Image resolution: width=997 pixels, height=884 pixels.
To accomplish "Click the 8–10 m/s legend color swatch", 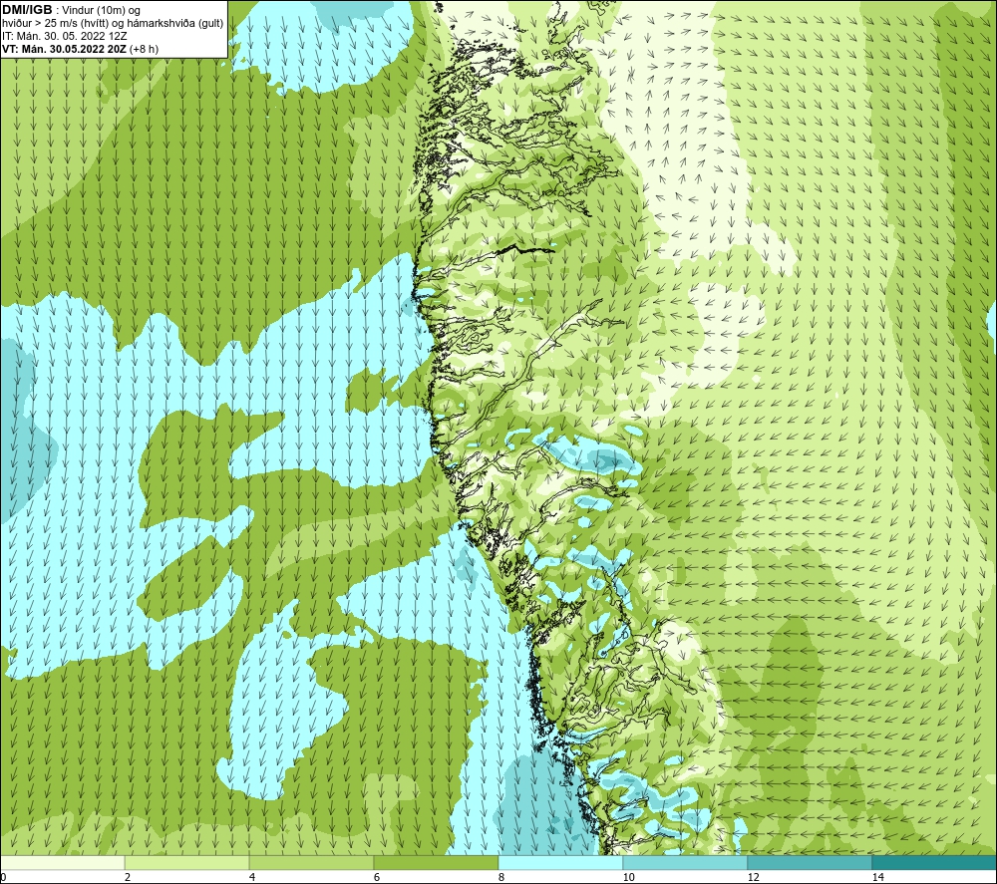I will pyautogui.click(x=560, y=862).
